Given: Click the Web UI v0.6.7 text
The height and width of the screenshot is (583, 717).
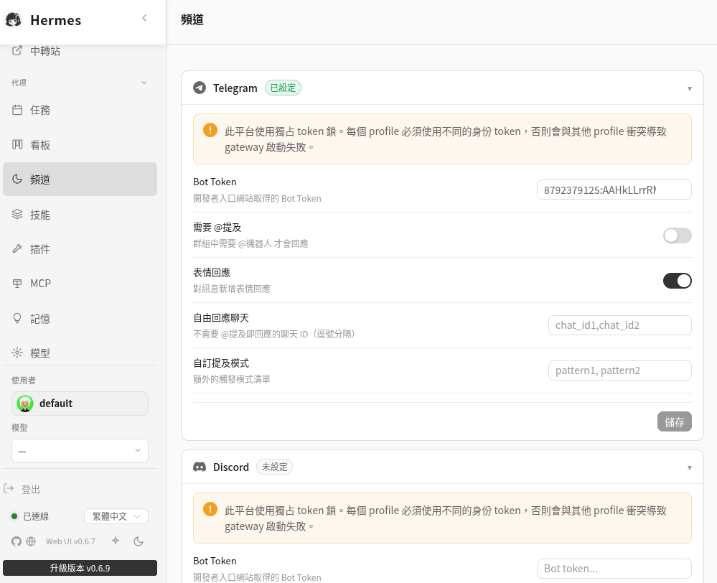Looking at the screenshot, I should (x=70, y=541).
